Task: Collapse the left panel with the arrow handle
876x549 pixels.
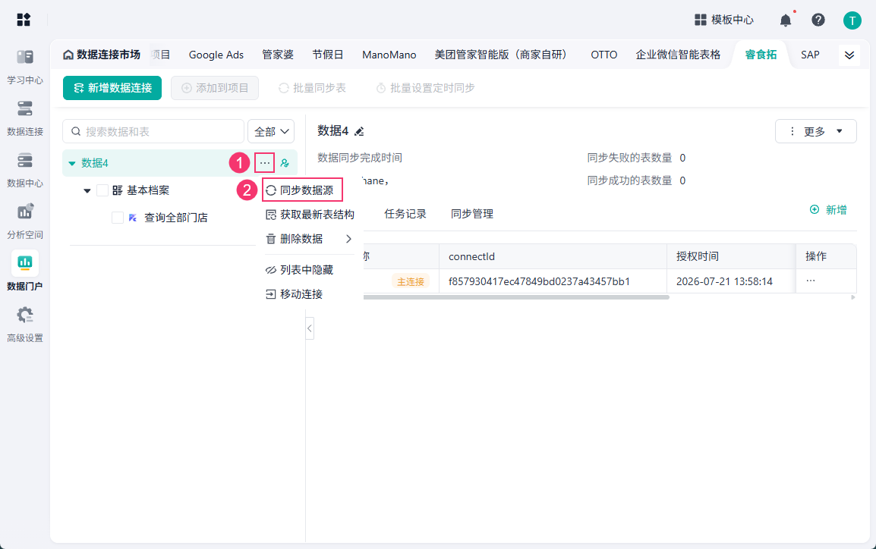Action: [x=310, y=328]
